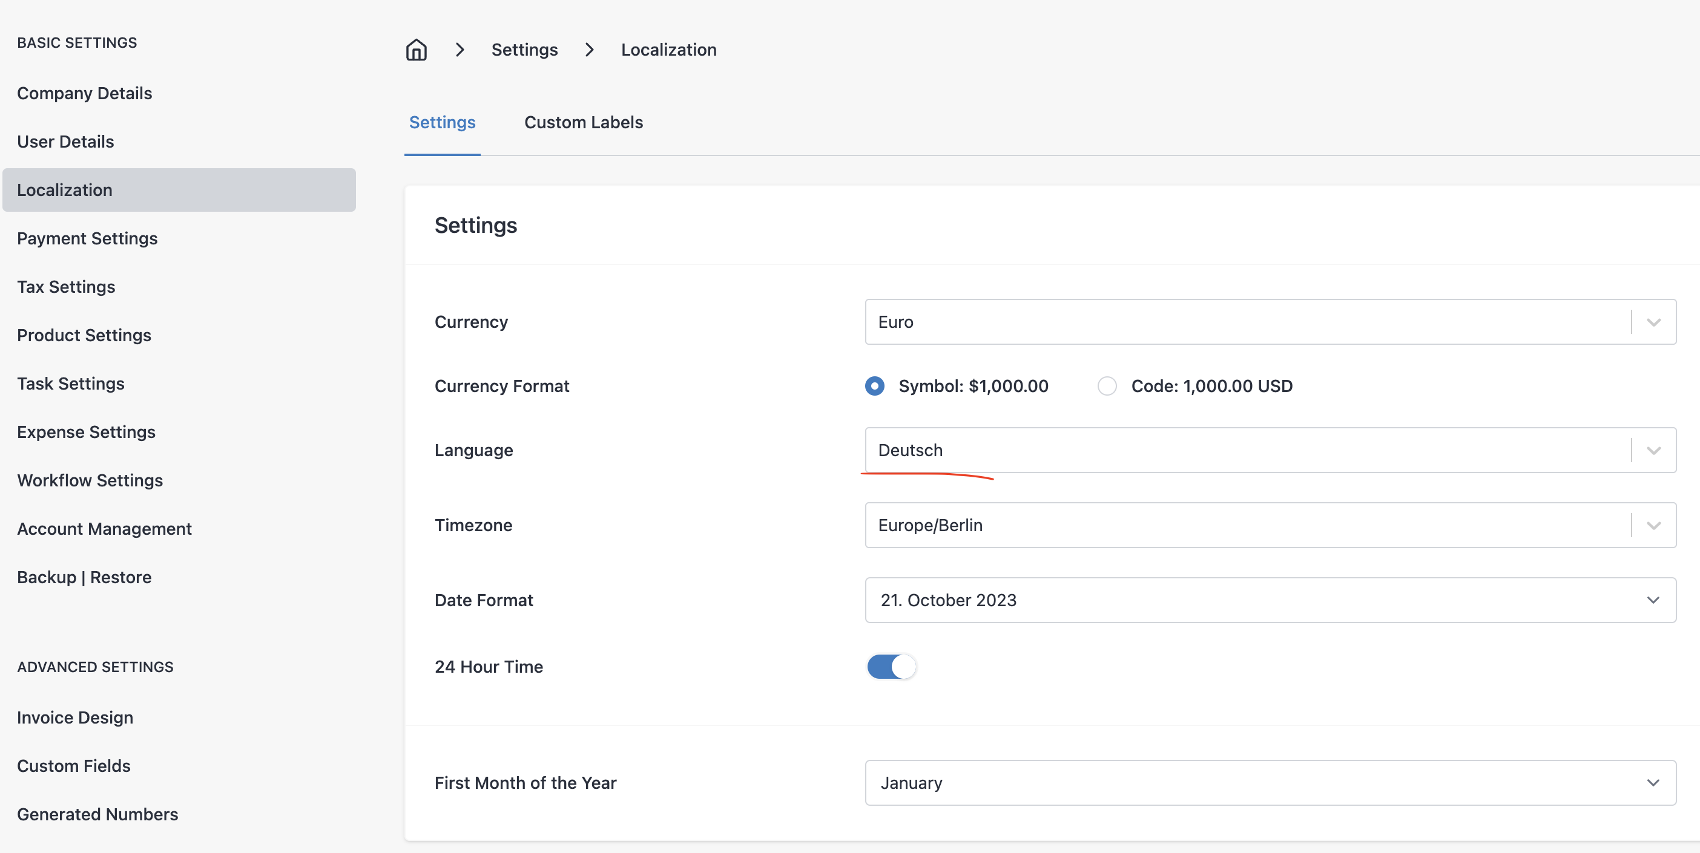Open Payment Settings
The image size is (1700, 853).
click(x=87, y=238)
